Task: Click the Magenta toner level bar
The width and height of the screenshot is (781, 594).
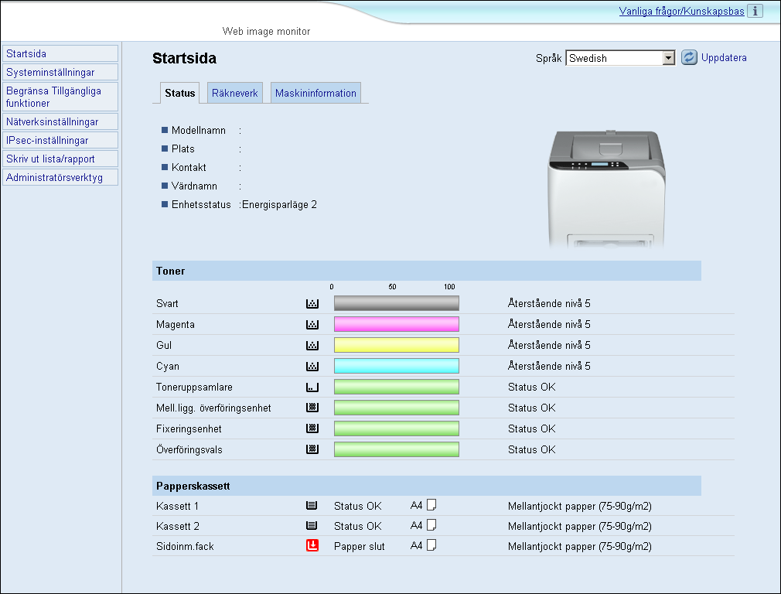Action: (x=397, y=324)
